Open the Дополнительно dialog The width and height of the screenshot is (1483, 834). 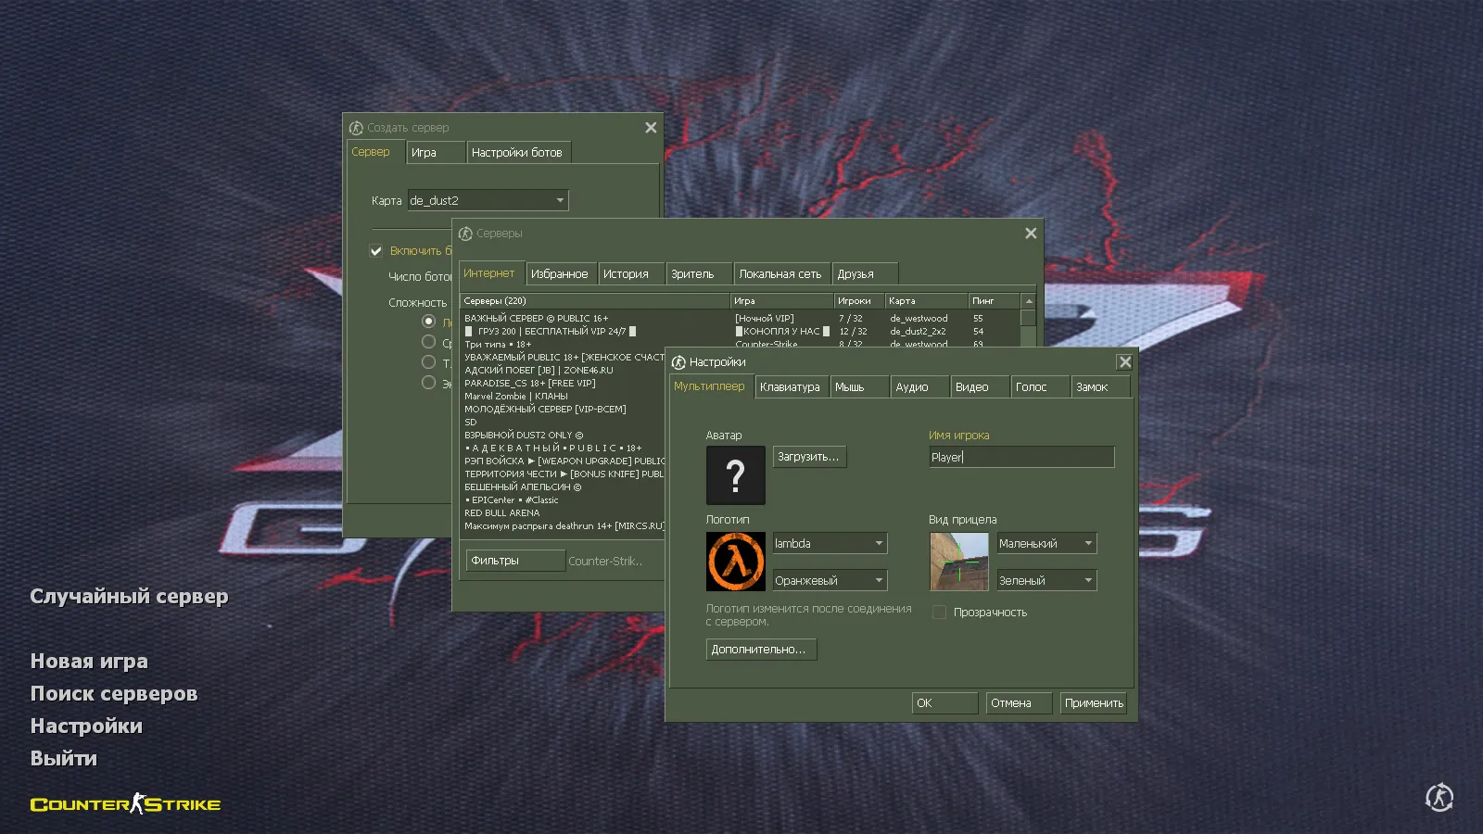pyautogui.click(x=760, y=649)
